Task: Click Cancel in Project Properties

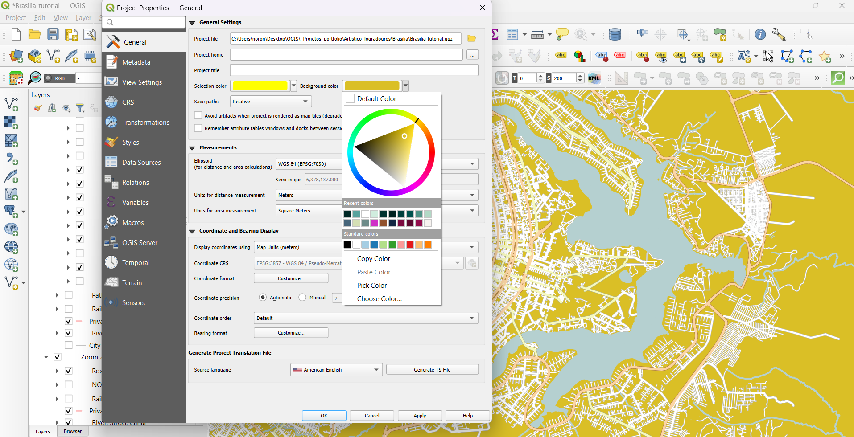Action: (x=372, y=416)
